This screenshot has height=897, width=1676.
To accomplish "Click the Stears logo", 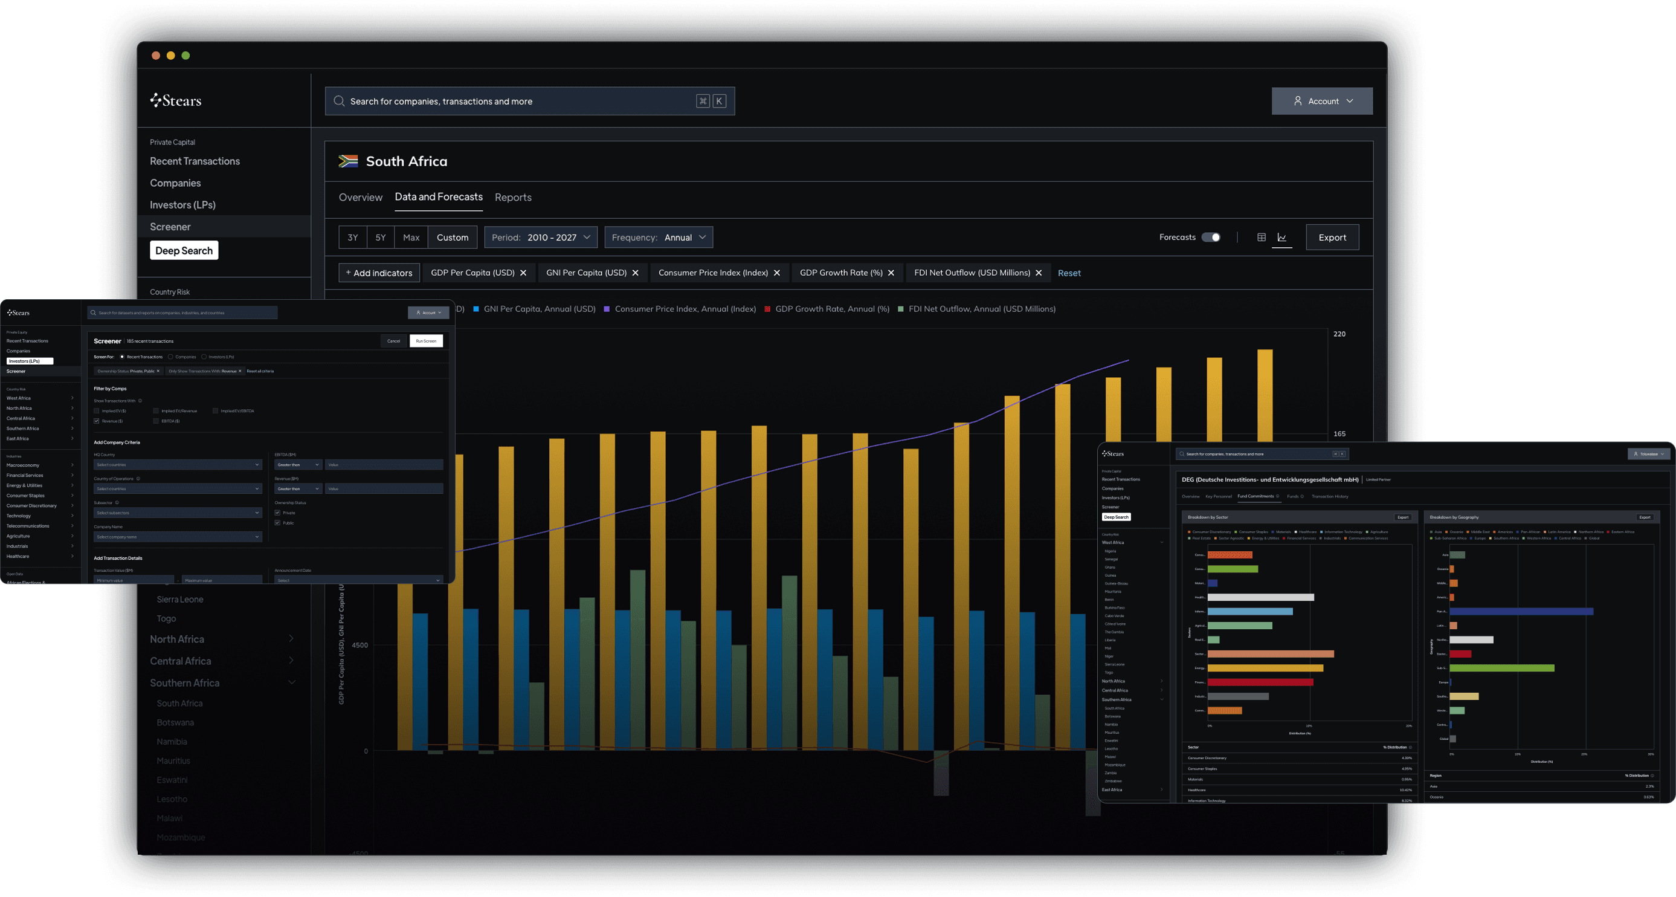I will tap(176, 100).
